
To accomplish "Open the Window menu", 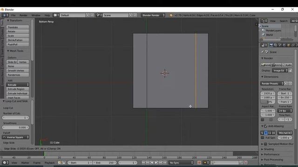I will 36,15.
